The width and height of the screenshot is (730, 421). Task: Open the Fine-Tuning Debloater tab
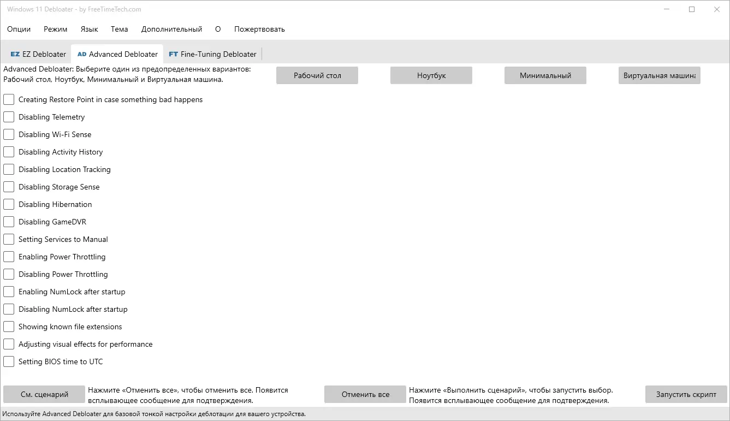point(212,54)
